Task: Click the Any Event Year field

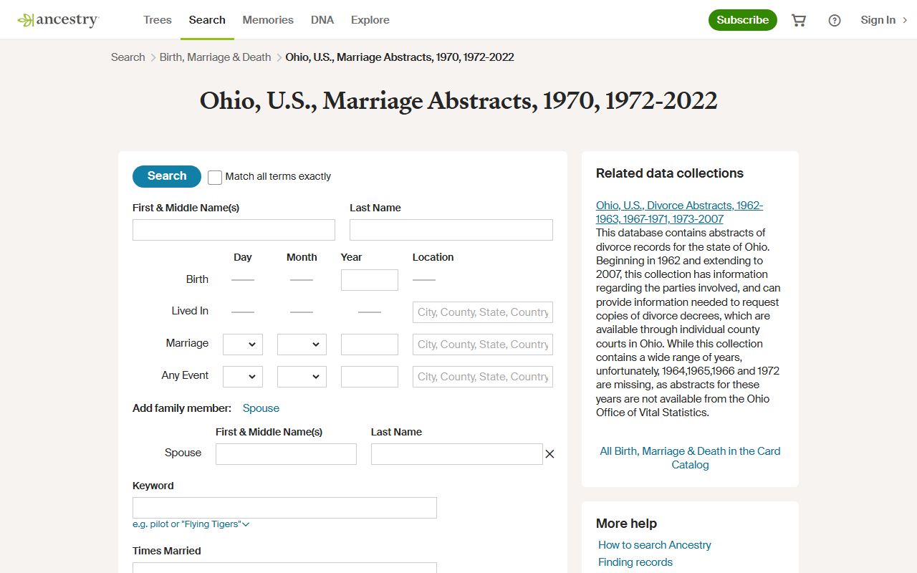Action: pyautogui.click(x=370, y=377)
